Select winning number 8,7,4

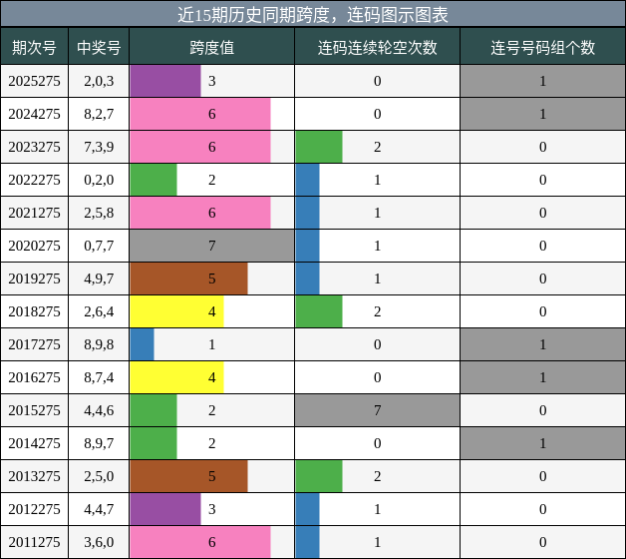point(99,377)
